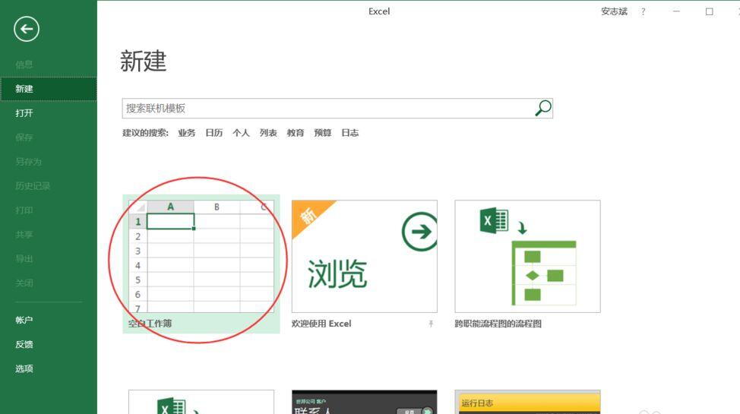This screenshot has width=740, height=414.
Task: Click the magnifier search icon
Action: coord(543,108)
